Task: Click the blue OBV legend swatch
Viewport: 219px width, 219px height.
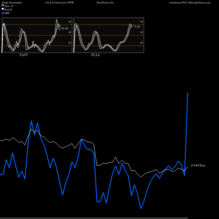Action: pos(3,13)
